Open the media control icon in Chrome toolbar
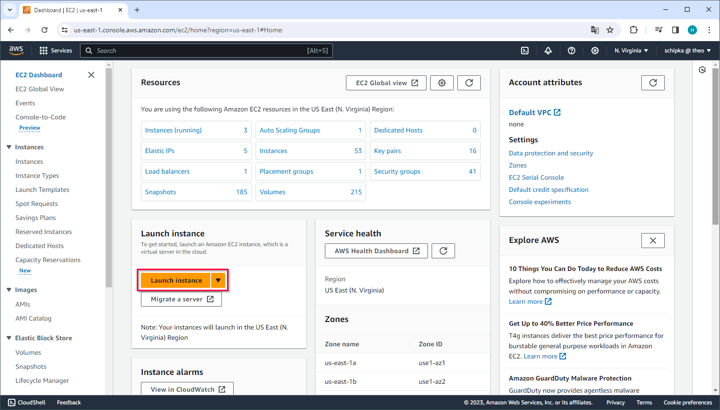 pos(659,30)
